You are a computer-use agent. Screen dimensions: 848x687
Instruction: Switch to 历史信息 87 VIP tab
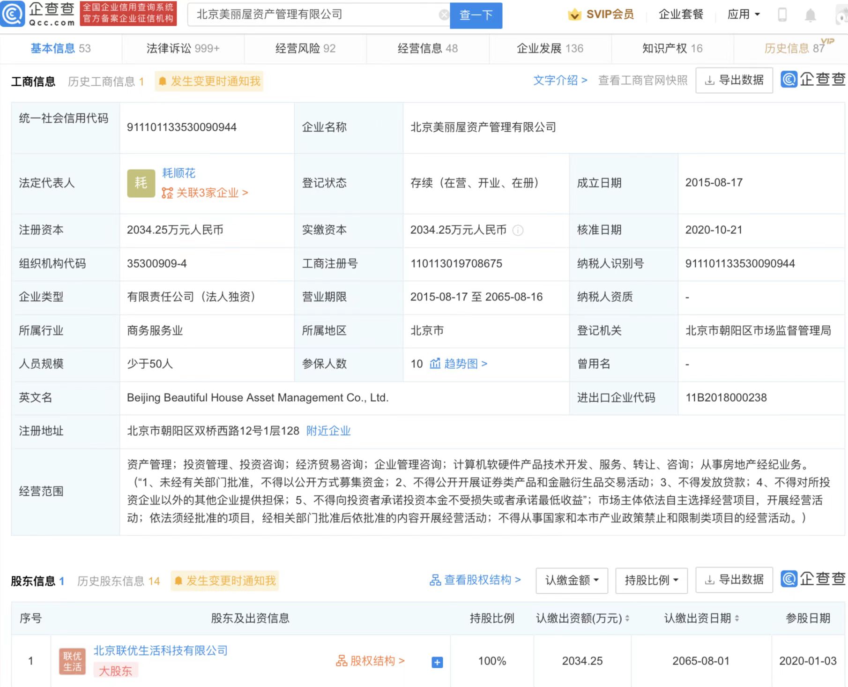[795, 48]
